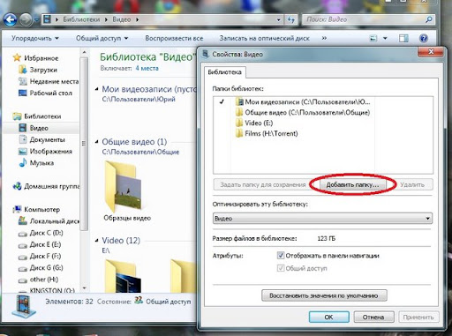The image size is (452, 336).
Task: Click Восстановить значения по умолчанию button
Action: pyautogui.click(x=324, y=295)
